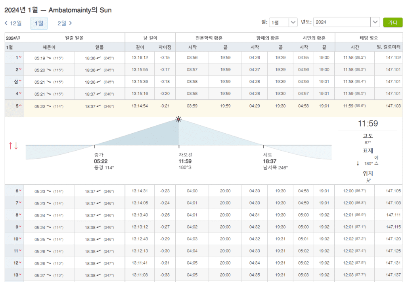
Task: Click sunset direction arrow in row 13
Action: 98,275
